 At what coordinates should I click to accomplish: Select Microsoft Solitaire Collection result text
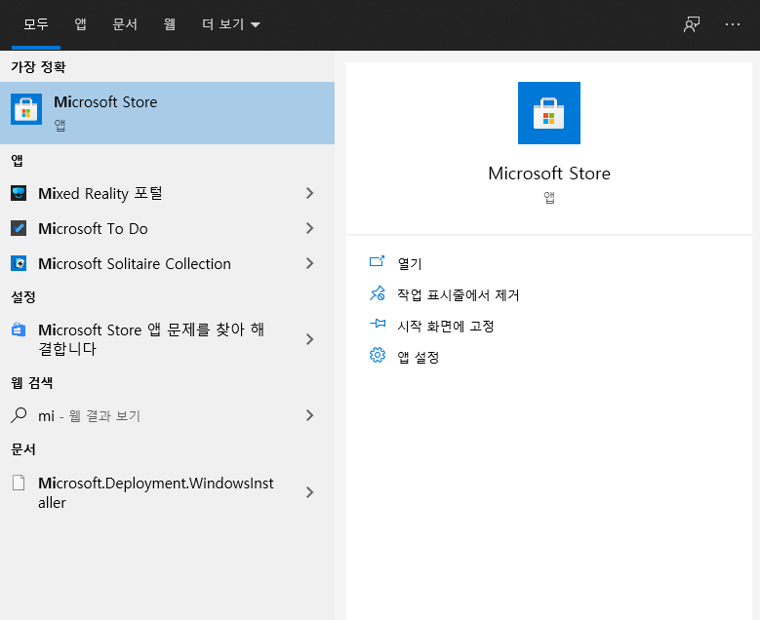click(x=135, y=263)
